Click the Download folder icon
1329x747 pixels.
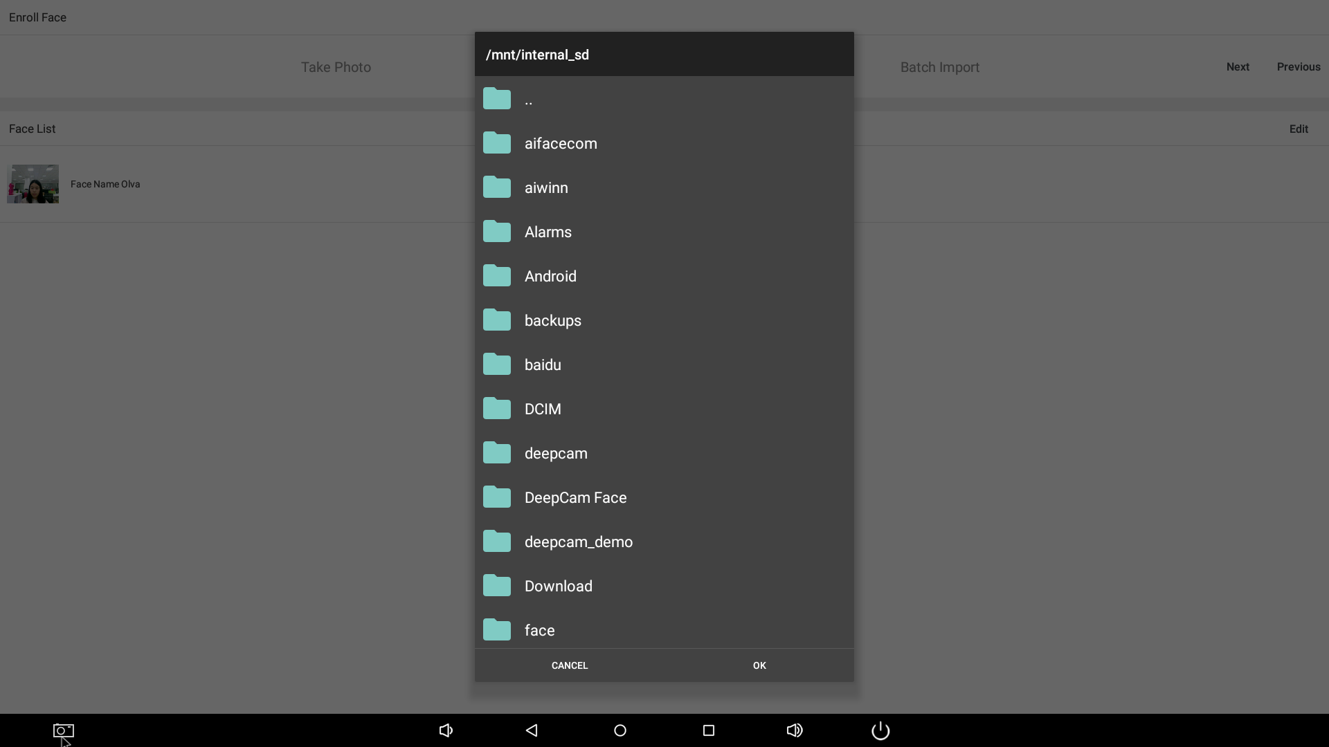tap(497, 586)
